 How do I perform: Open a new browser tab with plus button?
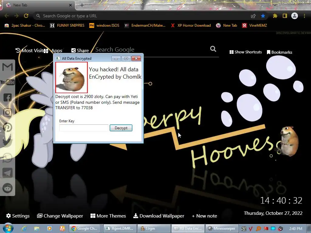coord(82,5)
